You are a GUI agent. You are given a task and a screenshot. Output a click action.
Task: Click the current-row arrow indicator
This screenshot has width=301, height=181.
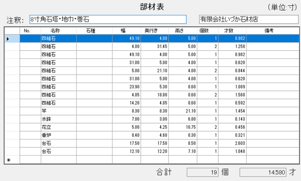(x=8, y=39)
